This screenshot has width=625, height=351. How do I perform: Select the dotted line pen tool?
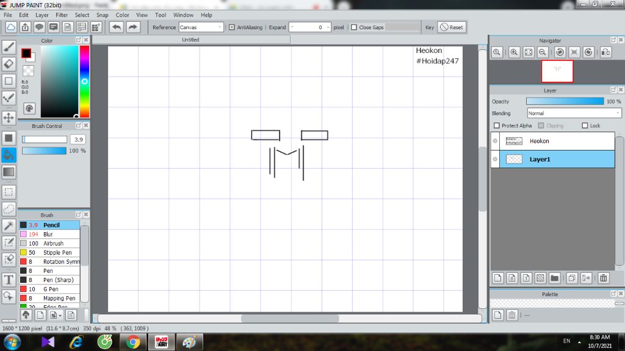pyautogui.click(x=9, y=98)
